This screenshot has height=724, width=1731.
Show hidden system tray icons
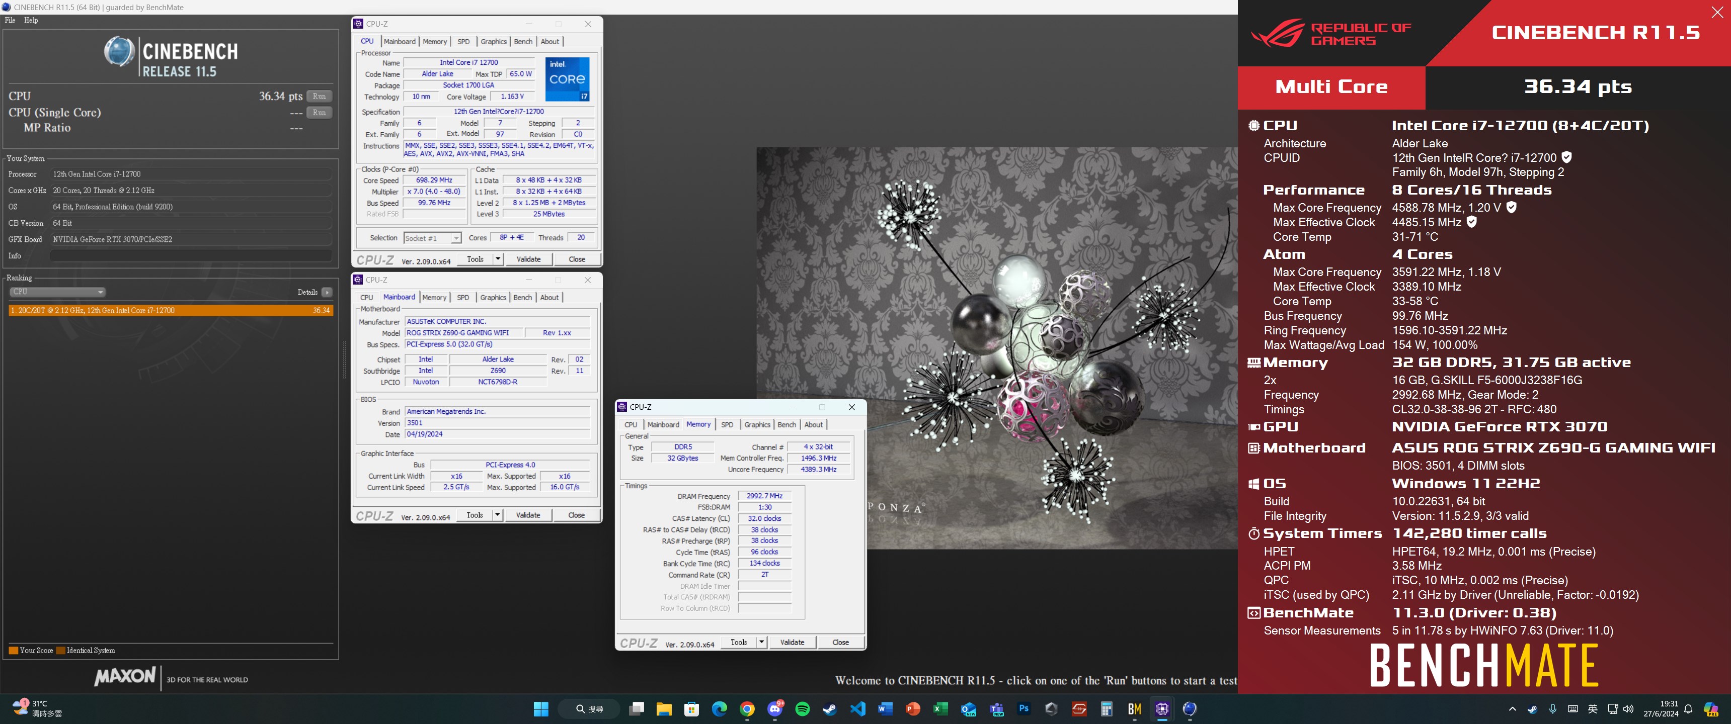point(1512,709)
